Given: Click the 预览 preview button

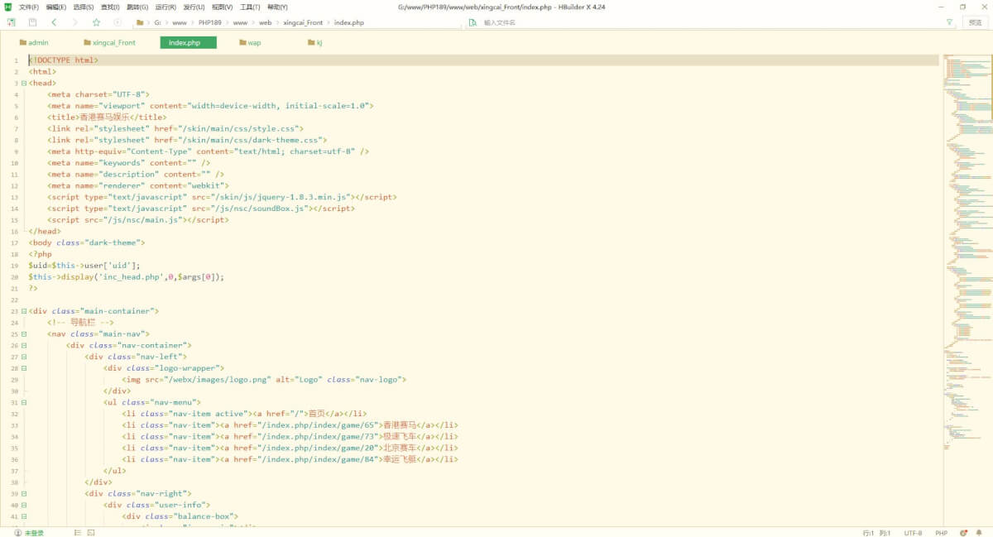Looking at the screenshot, I should click(x=976, y=22).
